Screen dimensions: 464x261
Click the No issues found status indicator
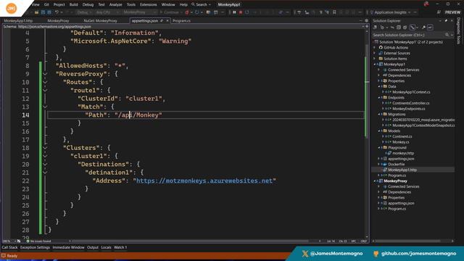coord(38,241)
